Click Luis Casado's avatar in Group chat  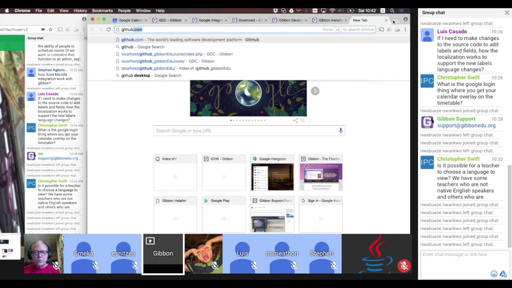coord(427,35)
